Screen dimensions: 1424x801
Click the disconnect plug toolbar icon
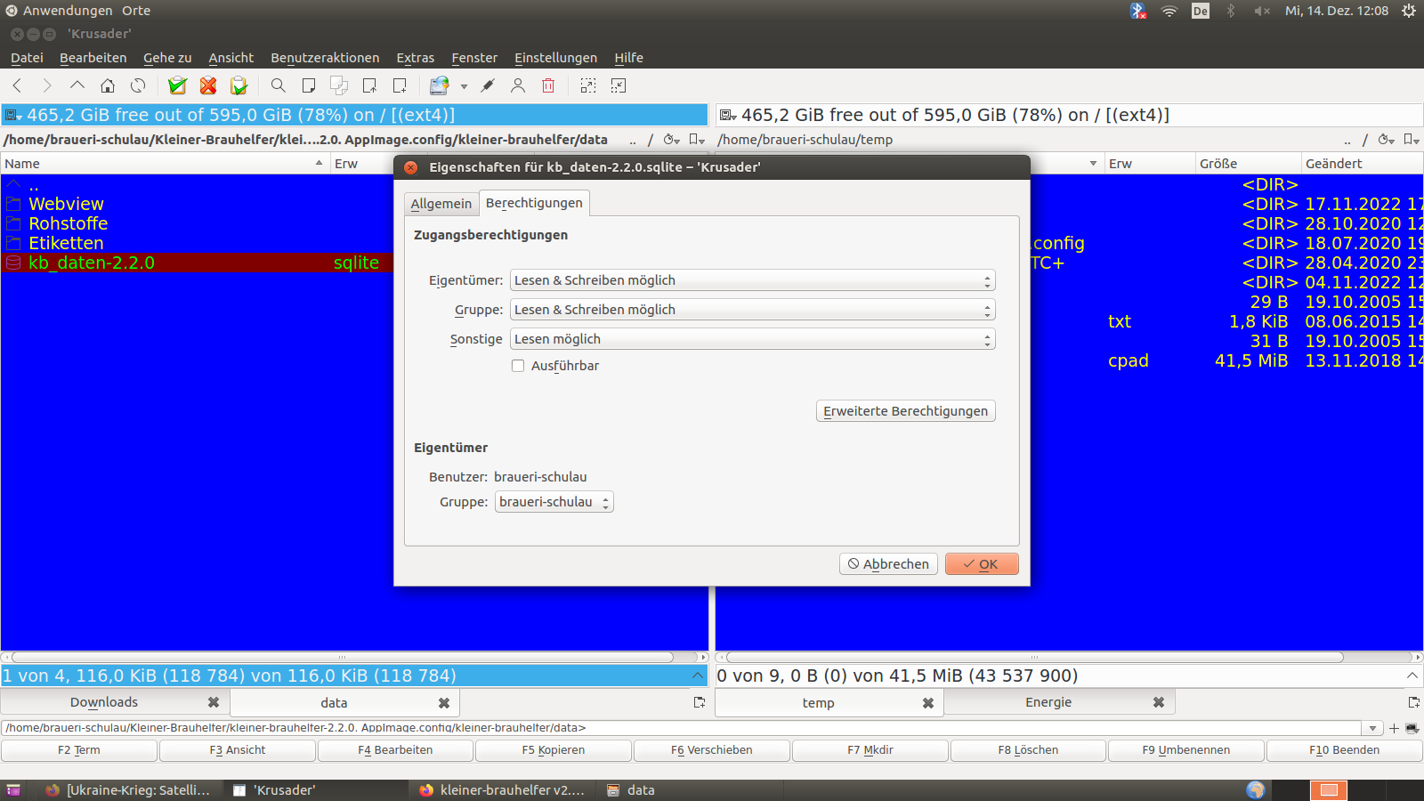click(x=488, y=85)
